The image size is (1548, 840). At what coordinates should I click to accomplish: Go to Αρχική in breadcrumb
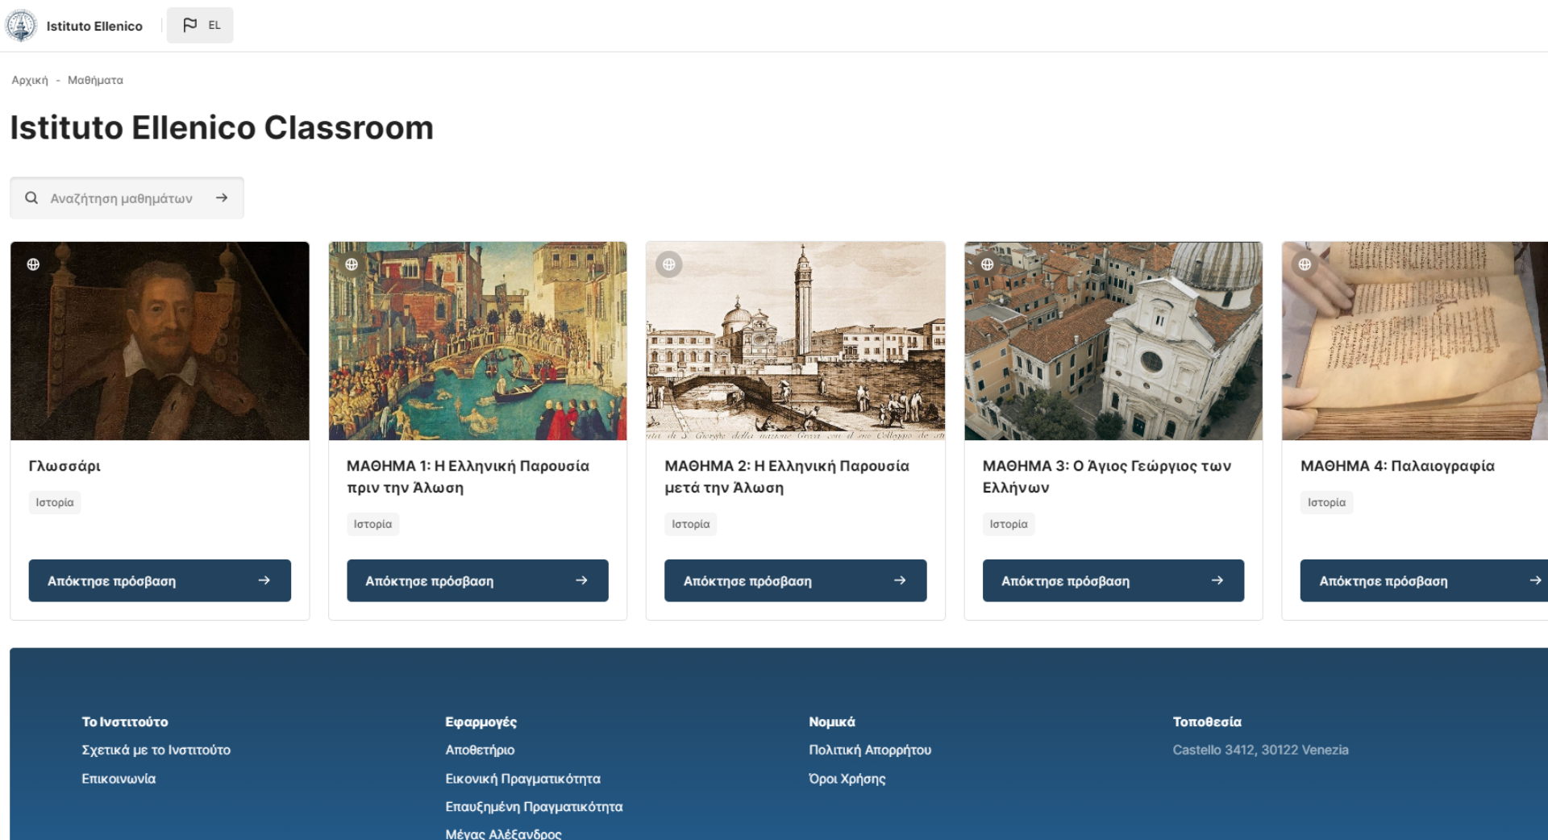30,80
